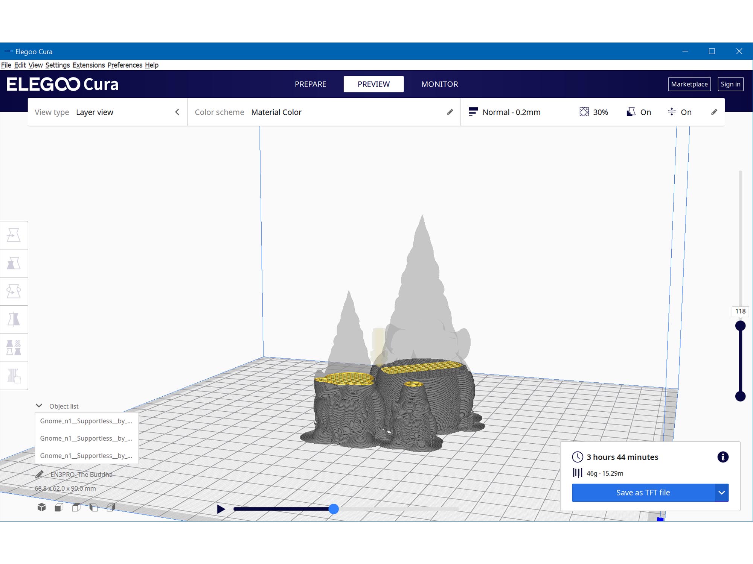Screen dimensions: 753x564
Task: Click the print info icon
Action: click(723, 457)
